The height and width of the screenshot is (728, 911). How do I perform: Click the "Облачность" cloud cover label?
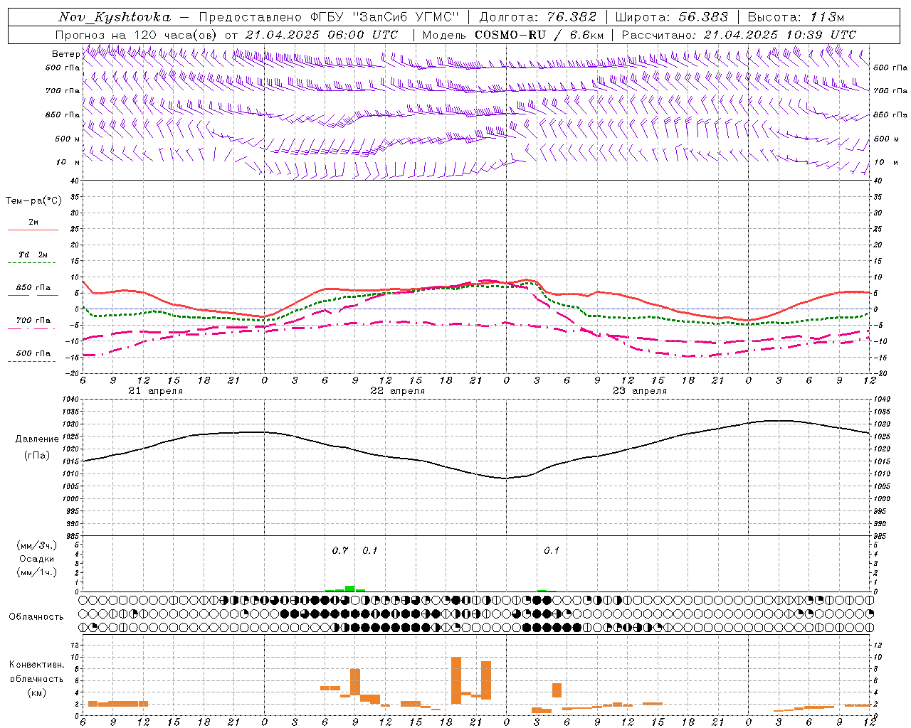click(36, 617)
